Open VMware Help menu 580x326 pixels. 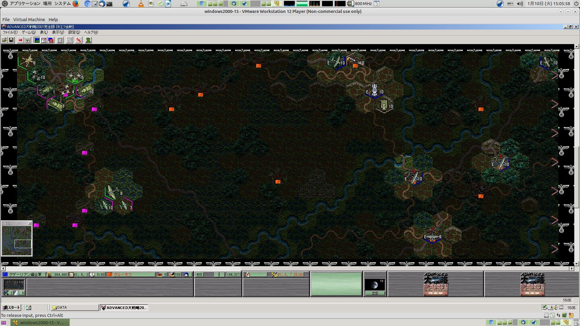(53, 20)
